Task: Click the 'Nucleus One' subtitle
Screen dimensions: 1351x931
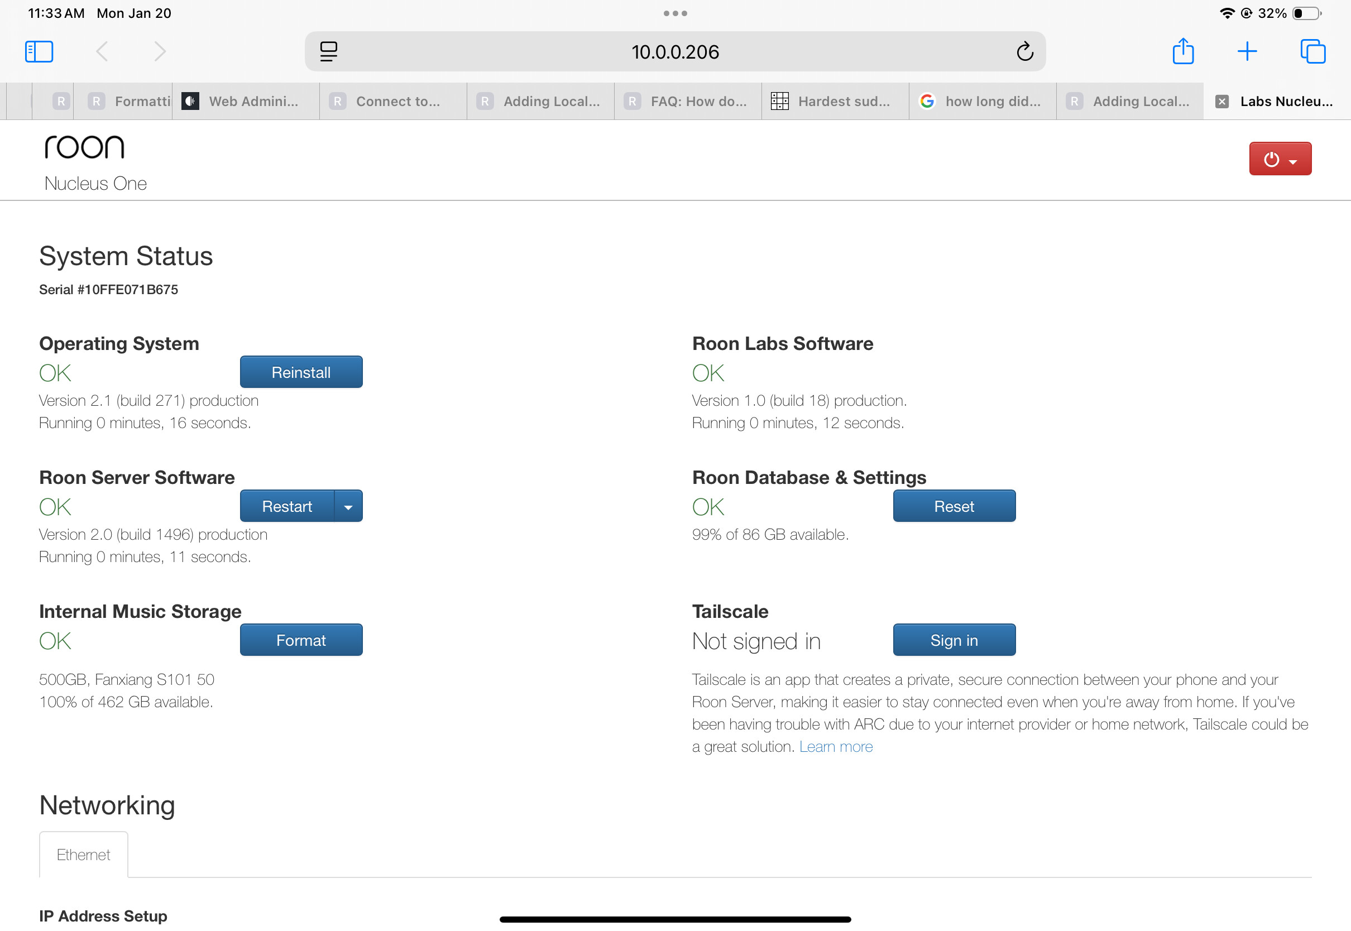Action: tap(95, 183)
